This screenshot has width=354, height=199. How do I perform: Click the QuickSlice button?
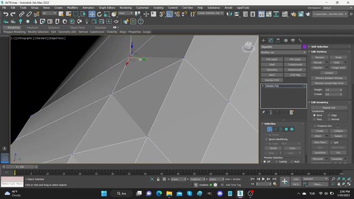click(x=320, y=153)
